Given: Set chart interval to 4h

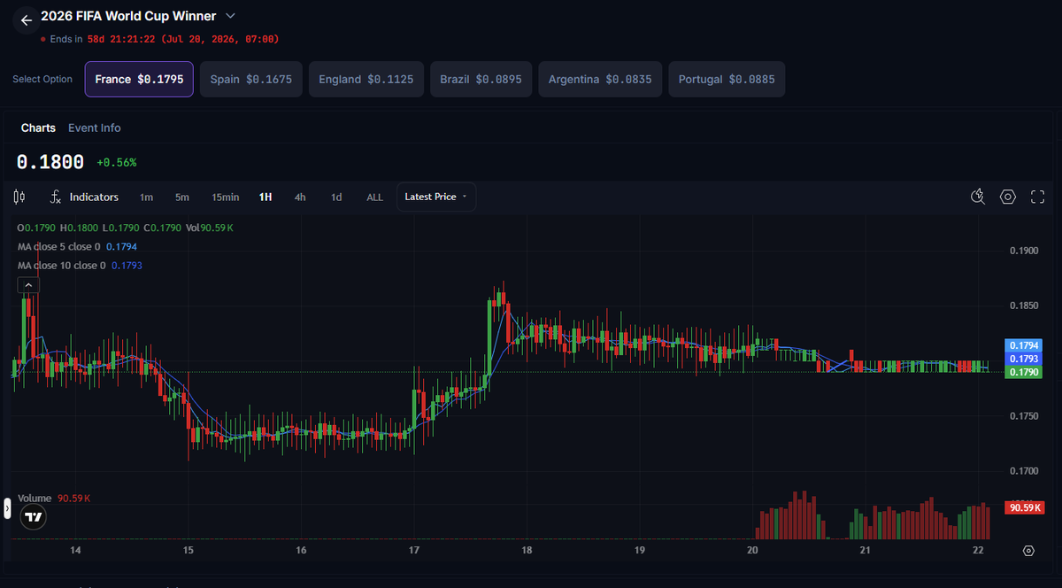Looking at the screenshot, I should (x=300, y=197).
